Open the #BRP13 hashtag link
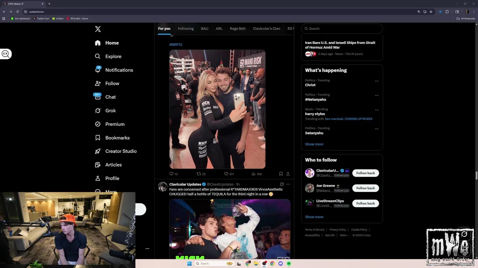Viewport: 478px width, 268px height. click(176, 45)
